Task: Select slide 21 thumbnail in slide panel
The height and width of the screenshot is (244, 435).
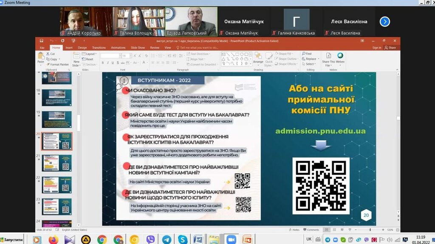Action: tap(56, 163)
